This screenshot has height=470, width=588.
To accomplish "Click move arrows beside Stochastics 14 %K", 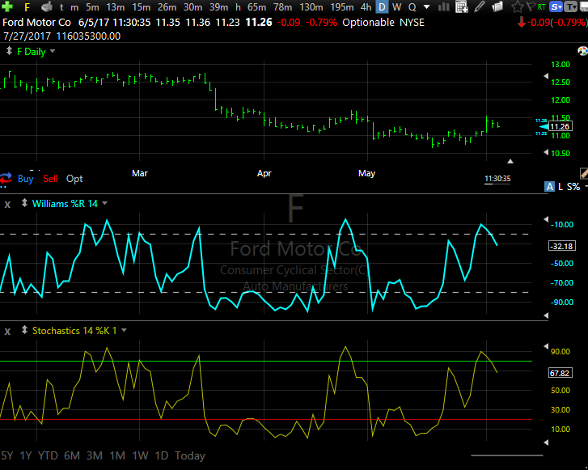I will pos(24,330).
